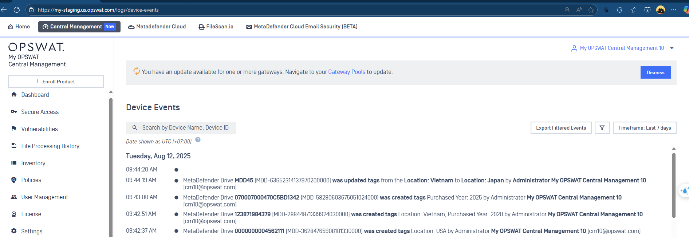Screen dimensions: 689x237
Task: Click the Purchased Year: 2025 tag text
Action: point(454,197)
